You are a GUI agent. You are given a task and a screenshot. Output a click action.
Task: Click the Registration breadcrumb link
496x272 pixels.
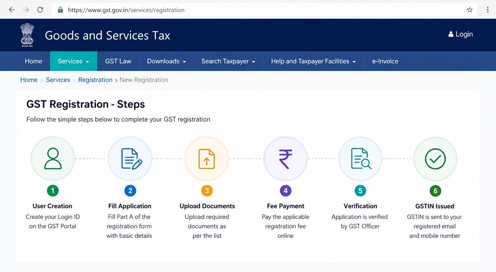click(x=95, y=80)
